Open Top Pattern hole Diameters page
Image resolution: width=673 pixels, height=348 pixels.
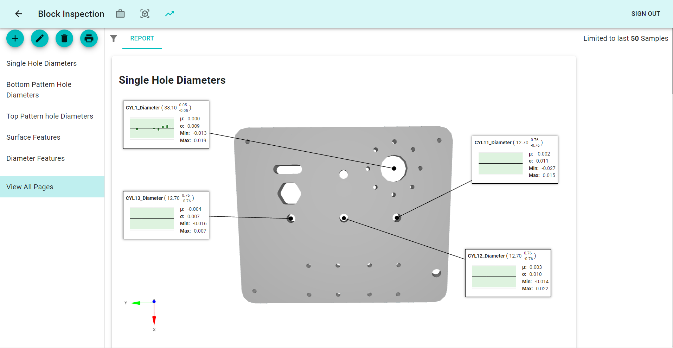(50, 116)
